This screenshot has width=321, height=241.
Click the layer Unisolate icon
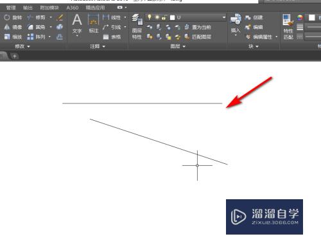point(159,37)
